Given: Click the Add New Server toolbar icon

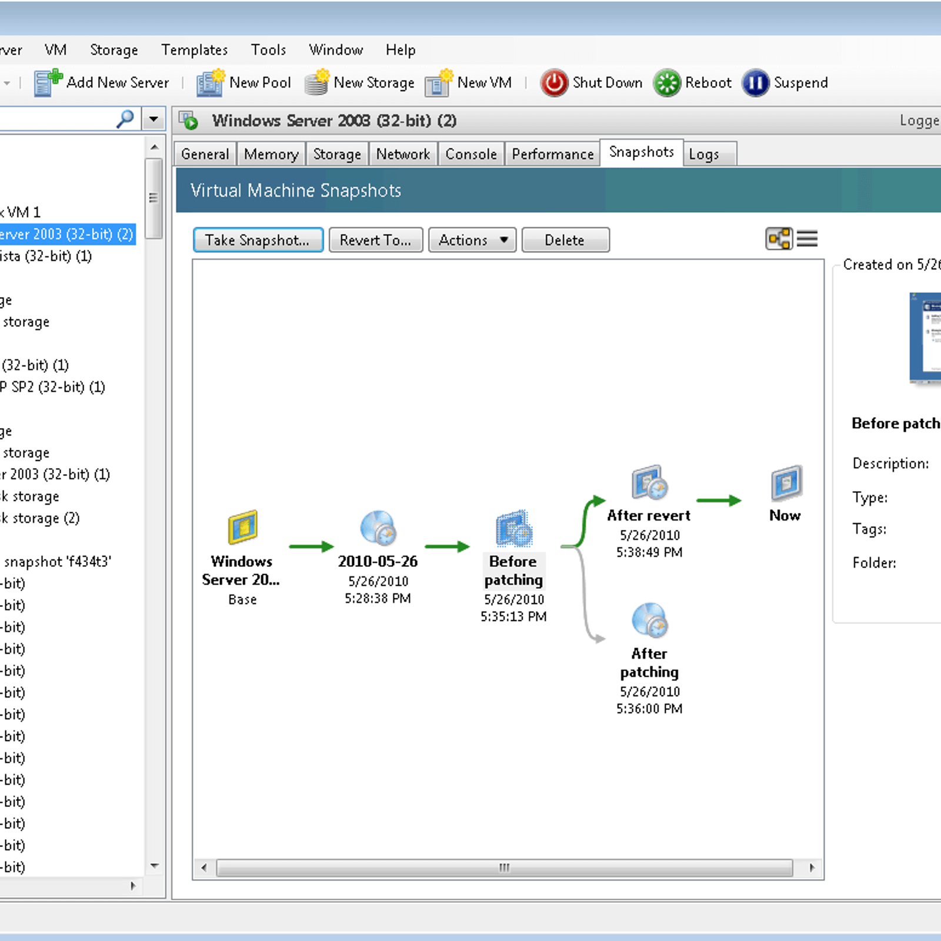Looking at the screenshot, I should [48, 82].
